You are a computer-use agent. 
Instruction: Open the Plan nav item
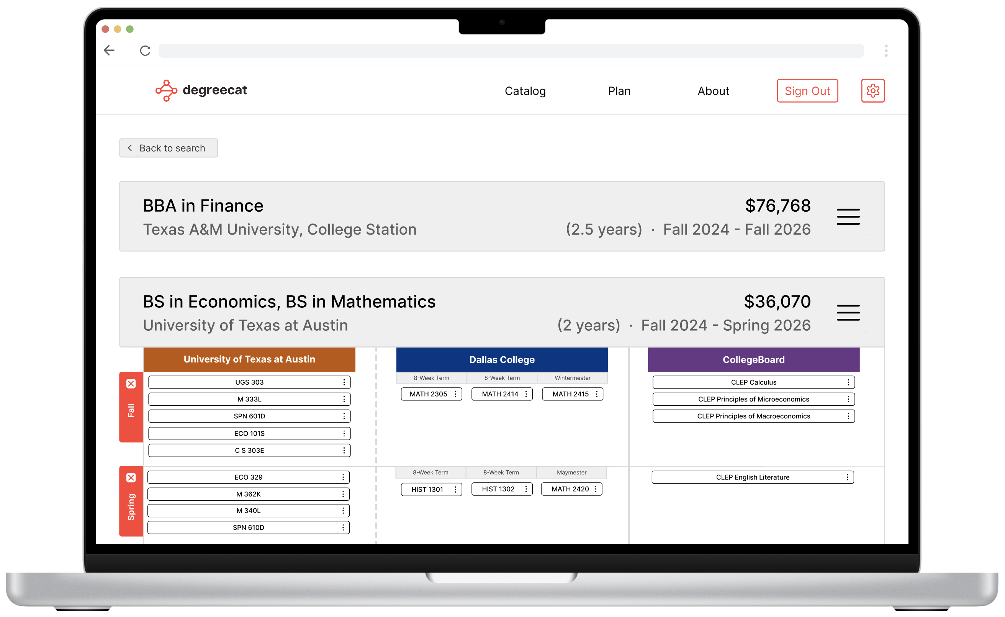[x=619, y=91]
